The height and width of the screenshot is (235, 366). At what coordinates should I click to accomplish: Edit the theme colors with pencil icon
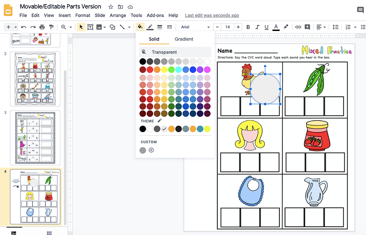(x=160, y=121)
